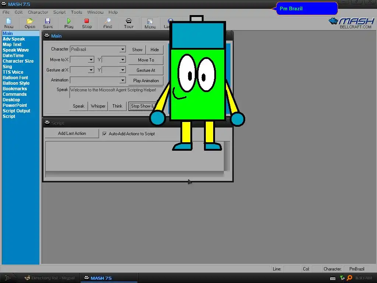This screenshot has width=377, height=283.
Task: Click the Show character button
Action: pos(137,50)
